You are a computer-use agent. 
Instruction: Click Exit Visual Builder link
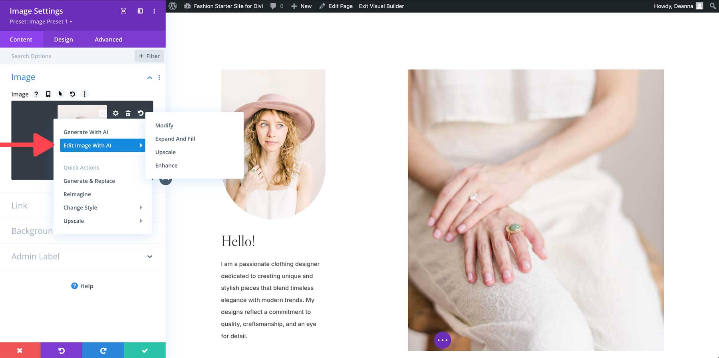[x=381, y=6]
